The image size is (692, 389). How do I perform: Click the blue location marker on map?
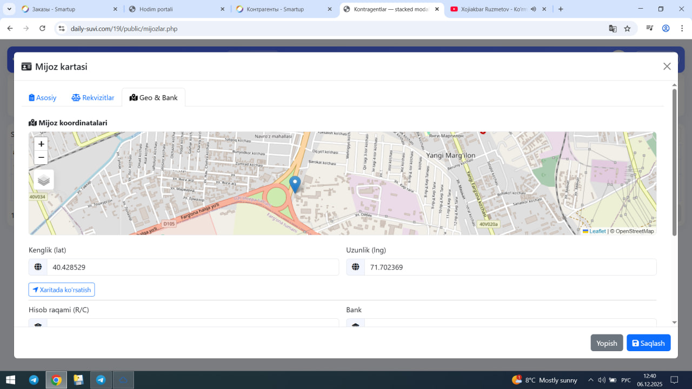(295, 184)
